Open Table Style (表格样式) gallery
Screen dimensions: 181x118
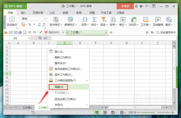tap(70, 19)
